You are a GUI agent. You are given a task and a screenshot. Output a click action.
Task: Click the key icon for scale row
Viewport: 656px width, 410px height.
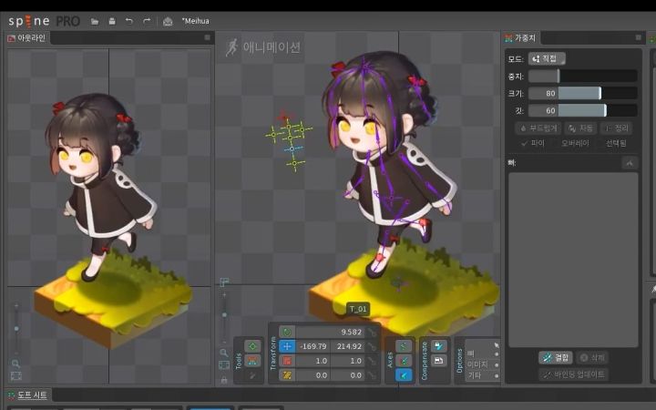(x=372, y=361)
